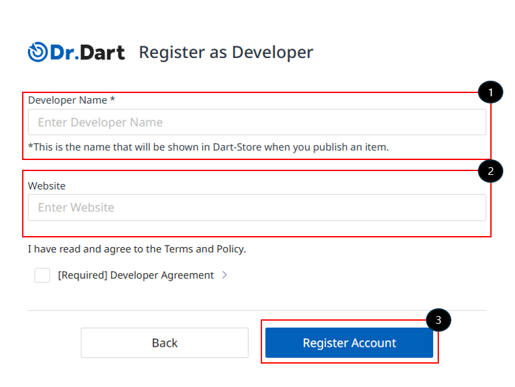Screen dimensions: 515x387
Task: Click the numbered annotation badge 1
Action: click(490, 93)
